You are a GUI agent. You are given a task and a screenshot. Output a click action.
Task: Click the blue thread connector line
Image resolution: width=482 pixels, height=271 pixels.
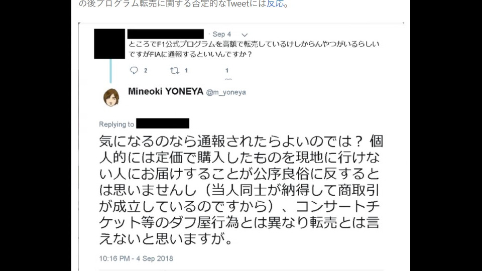110,71
